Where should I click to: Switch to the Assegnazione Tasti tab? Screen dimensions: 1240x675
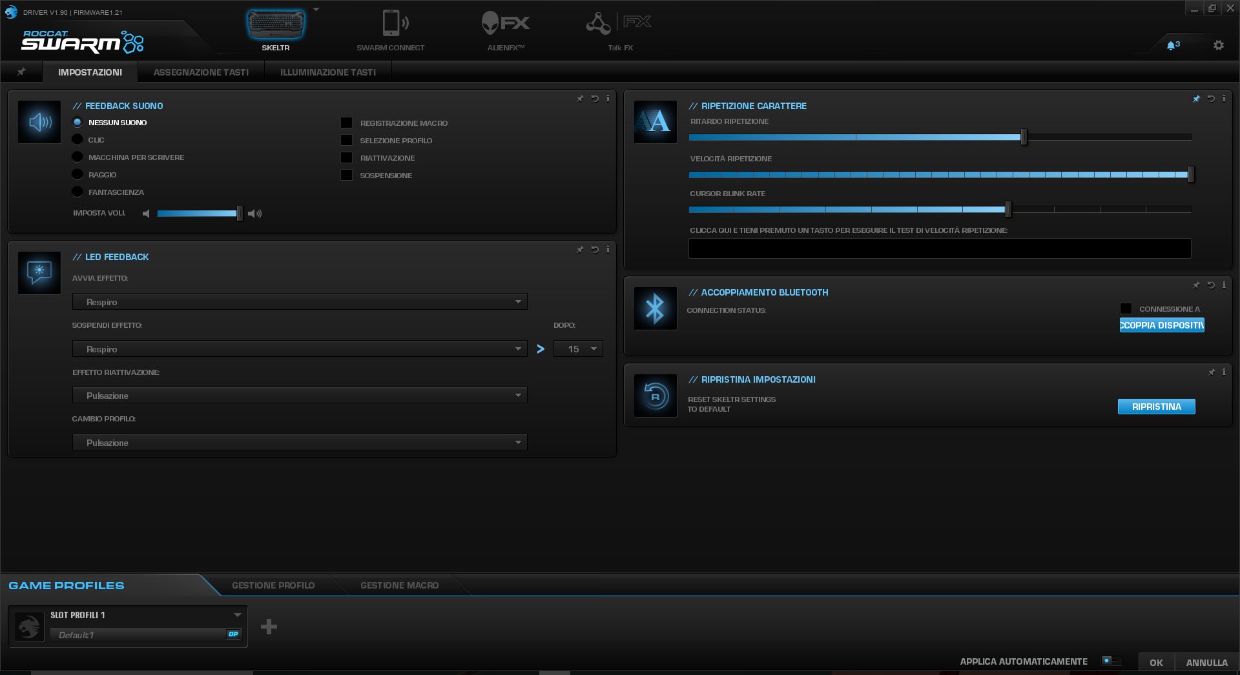coord(201,72)
